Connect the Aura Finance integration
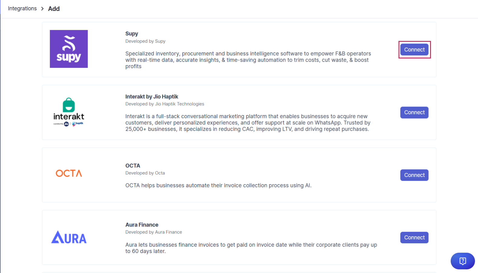This screenshot has height=273, width=478. [x=414, y=238]
